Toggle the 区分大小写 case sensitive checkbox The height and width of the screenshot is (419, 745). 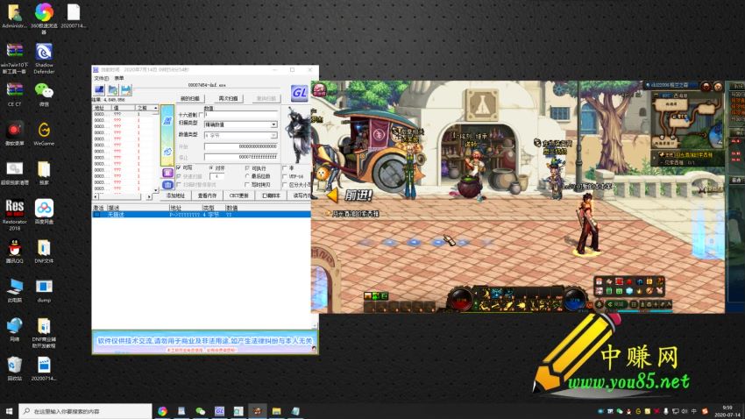coord(285,185)
